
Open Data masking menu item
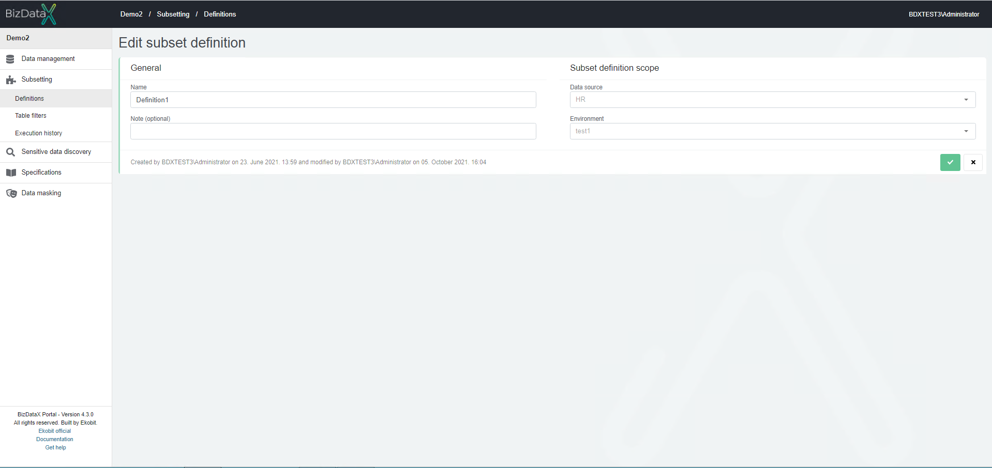point(56,193)
